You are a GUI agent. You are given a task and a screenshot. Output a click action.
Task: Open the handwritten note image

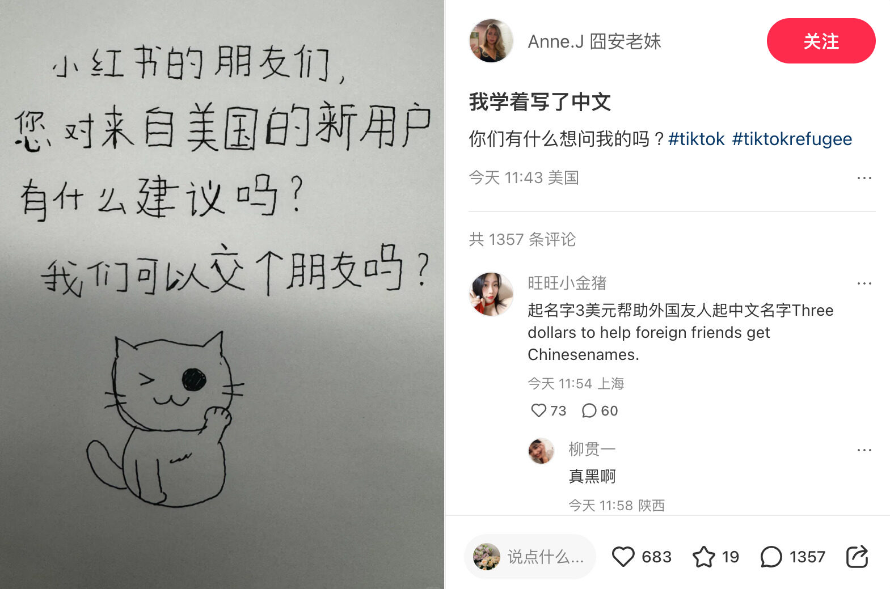point(222,294)
